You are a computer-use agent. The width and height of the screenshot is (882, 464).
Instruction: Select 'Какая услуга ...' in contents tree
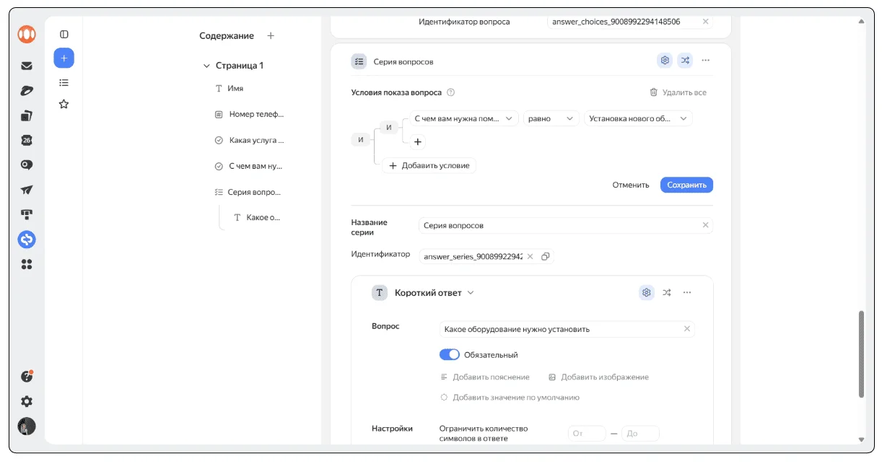click(256, 140)
